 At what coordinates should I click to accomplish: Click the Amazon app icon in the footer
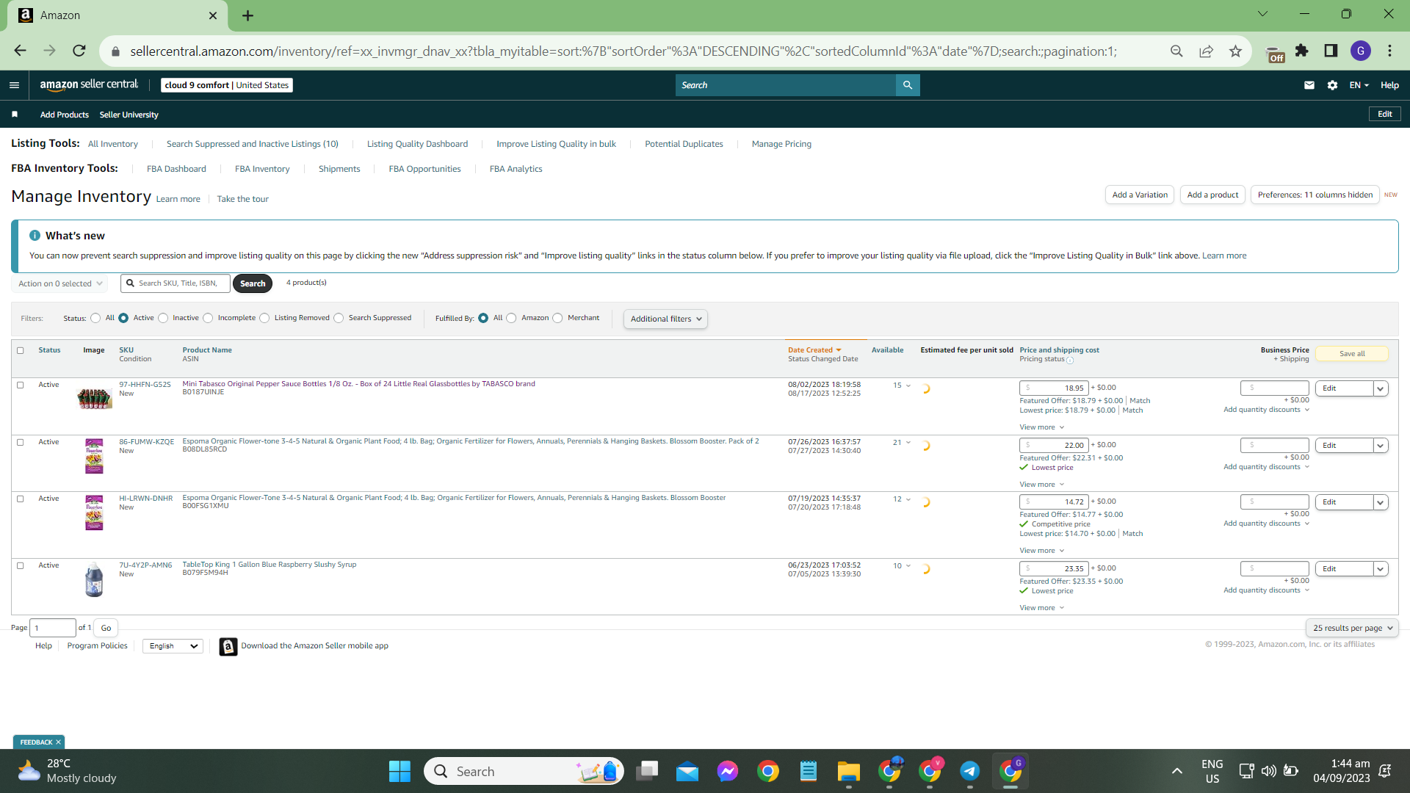pos(228,646)
